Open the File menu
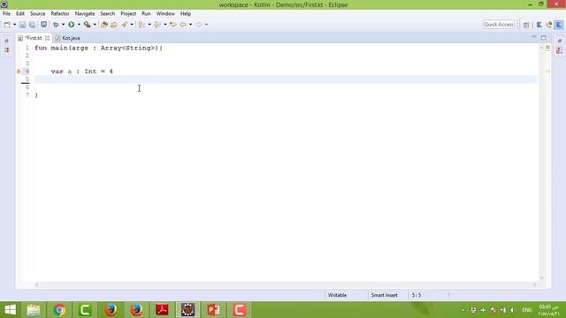The width and height of the screenshot is (566, 318). click(x=6, y=14)
